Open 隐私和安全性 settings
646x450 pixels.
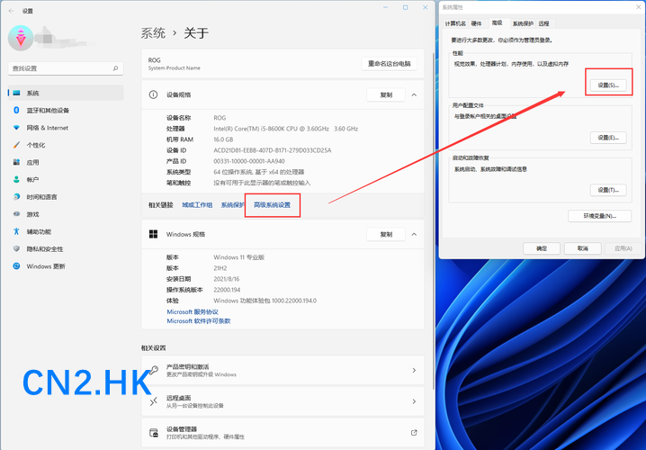tap(66, 248)
